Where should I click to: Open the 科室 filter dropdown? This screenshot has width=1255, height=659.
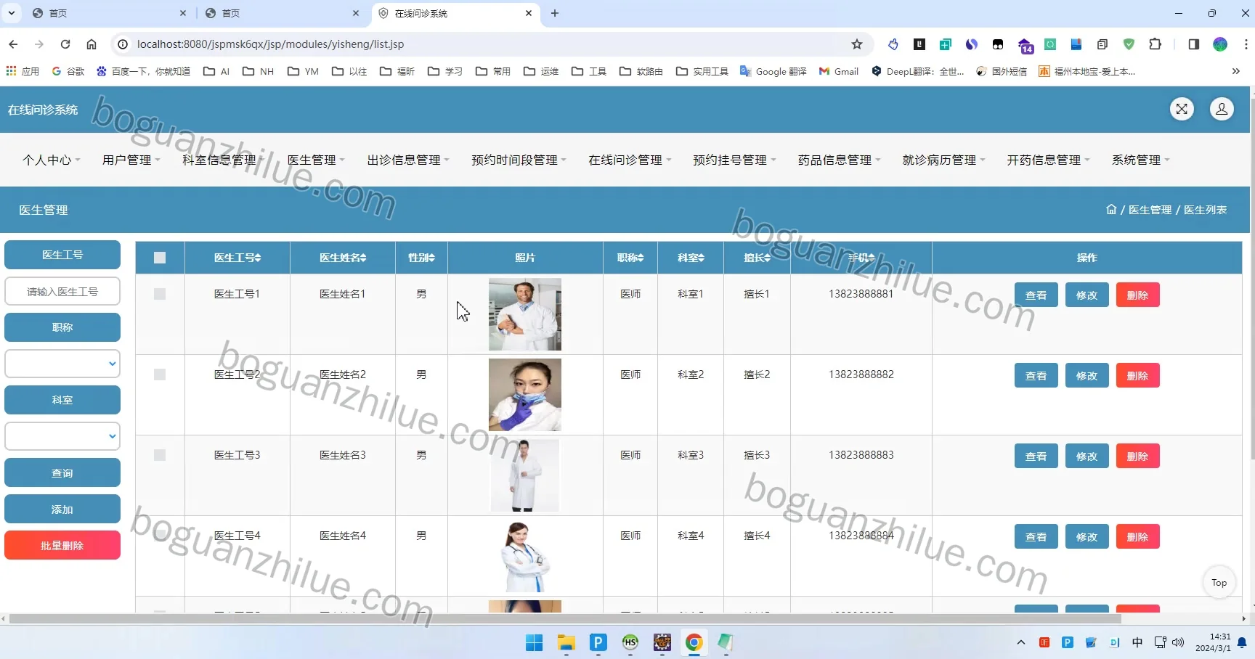coord(62,436)
